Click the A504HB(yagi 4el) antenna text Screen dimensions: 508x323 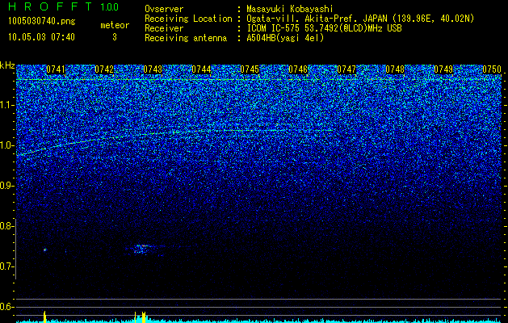coord(285,38)
